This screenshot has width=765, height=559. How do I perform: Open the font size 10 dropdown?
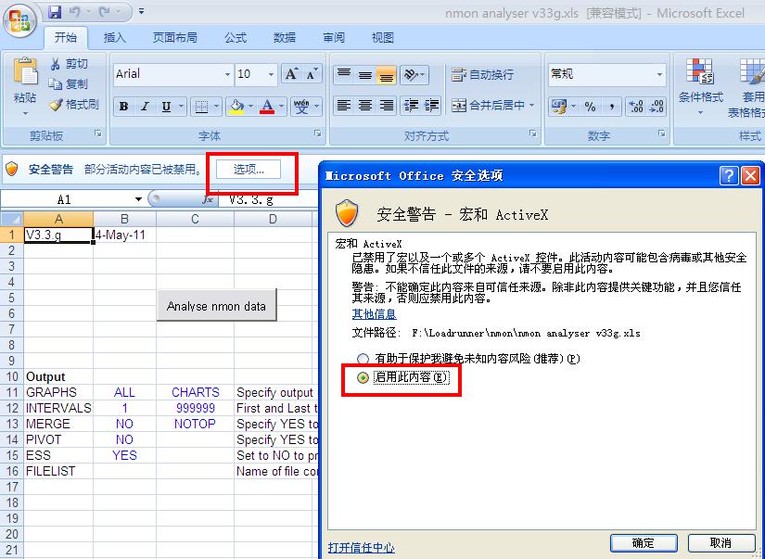pos(271,75)
